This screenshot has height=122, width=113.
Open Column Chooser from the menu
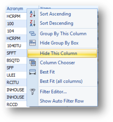point(57,63)
